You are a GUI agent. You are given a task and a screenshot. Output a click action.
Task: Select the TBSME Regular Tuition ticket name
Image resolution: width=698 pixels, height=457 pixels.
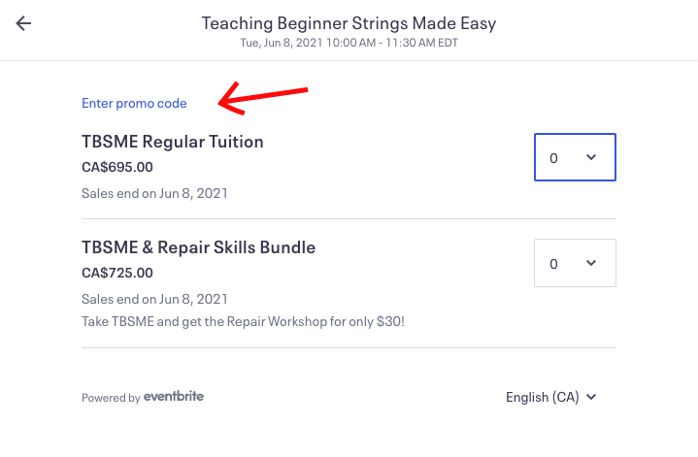click(173, 142)
